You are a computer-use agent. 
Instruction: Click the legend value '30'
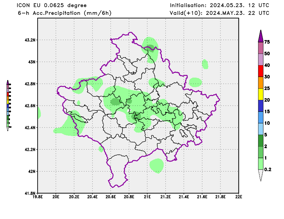pyautogui.click(x=267, y=77)
